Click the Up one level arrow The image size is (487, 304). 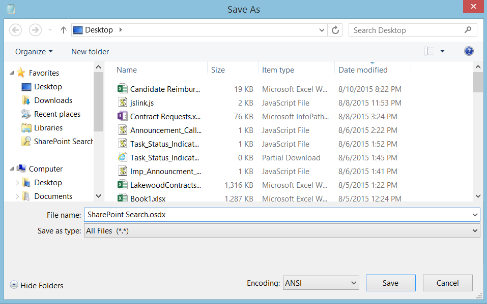(x=63, y=30)
